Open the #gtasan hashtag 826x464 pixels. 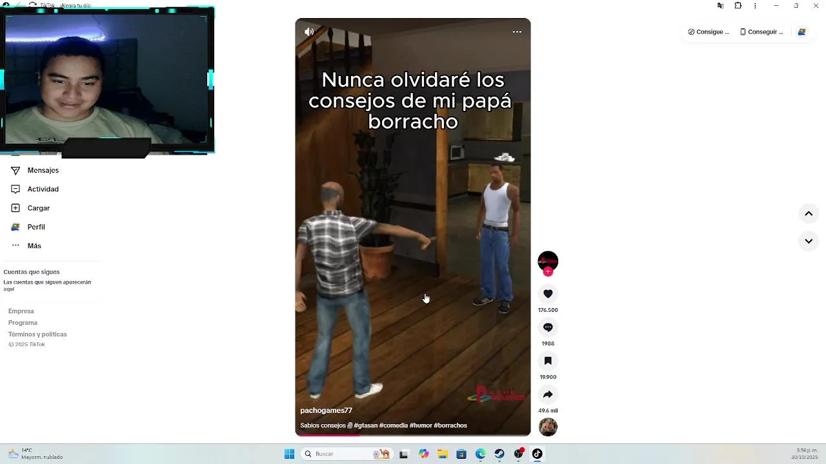pyautogui.click(x=365, y=425)
